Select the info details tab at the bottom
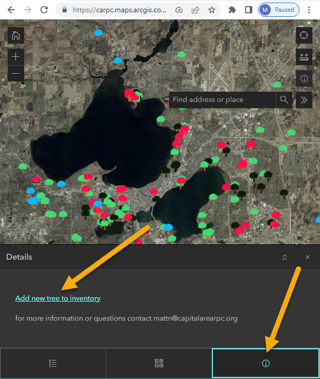The image size is (320, 379). point(266,363)
